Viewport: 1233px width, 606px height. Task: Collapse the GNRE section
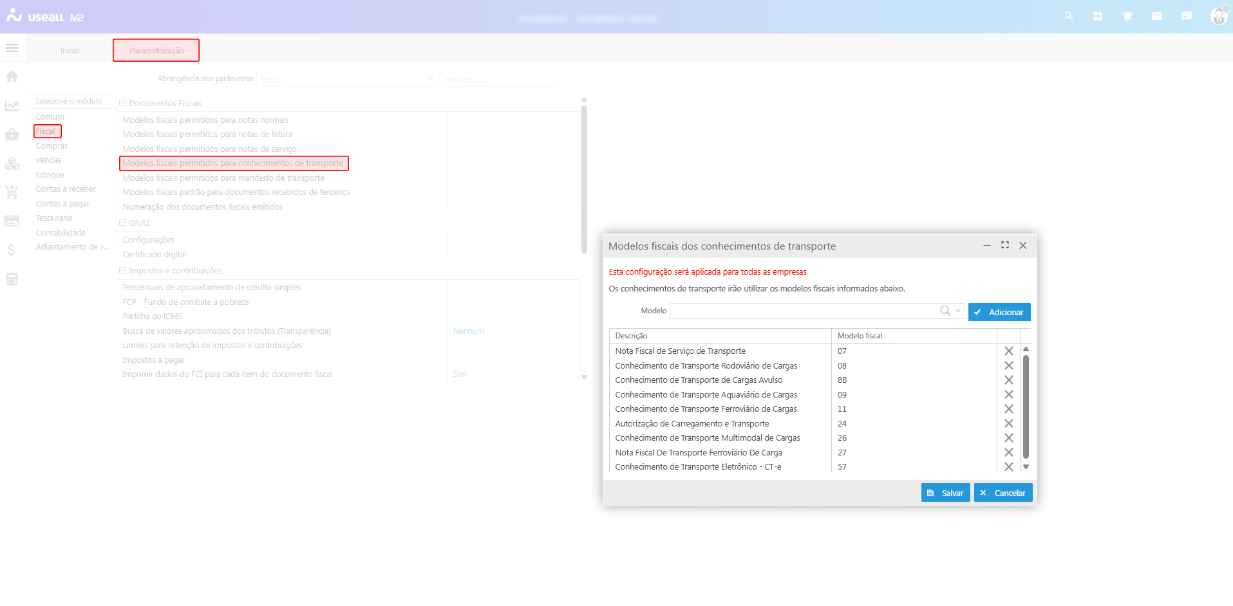122,223
